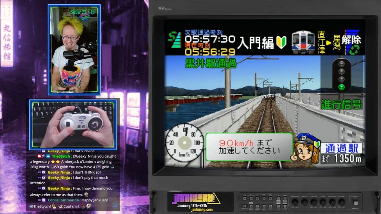
Task: Click the emote right after '@TheStytch!'
Action: coord(54,206)
